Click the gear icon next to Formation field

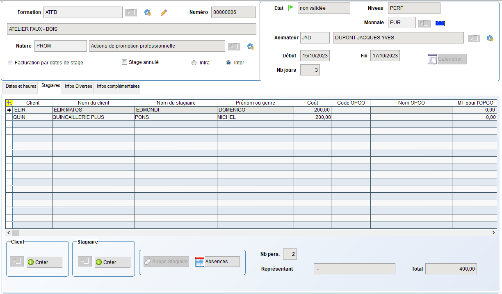[x=148, y=13]
